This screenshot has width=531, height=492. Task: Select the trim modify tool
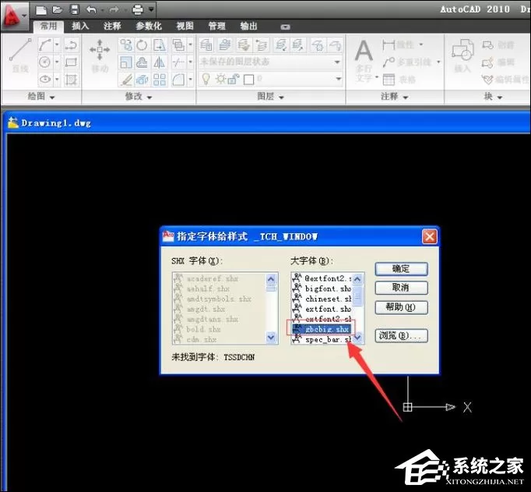(x=178, y=62)
